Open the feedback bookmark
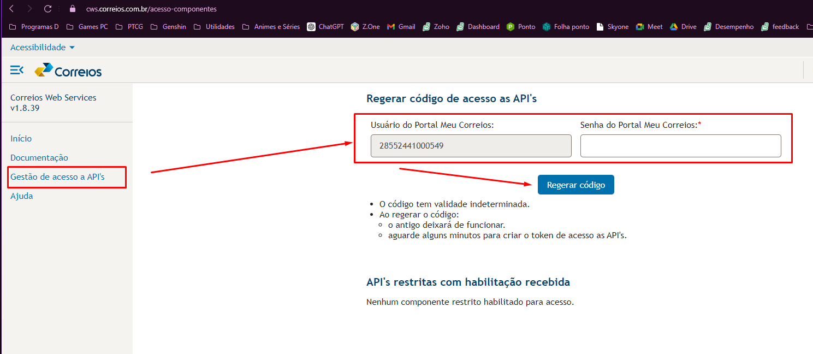 (780, 26)
